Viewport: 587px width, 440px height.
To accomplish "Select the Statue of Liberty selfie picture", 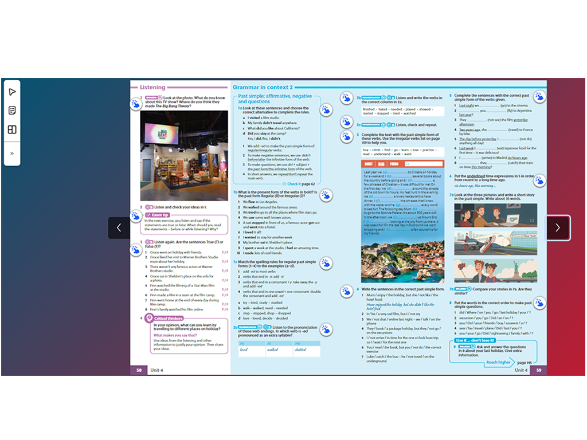I will (x=496, y=270).
